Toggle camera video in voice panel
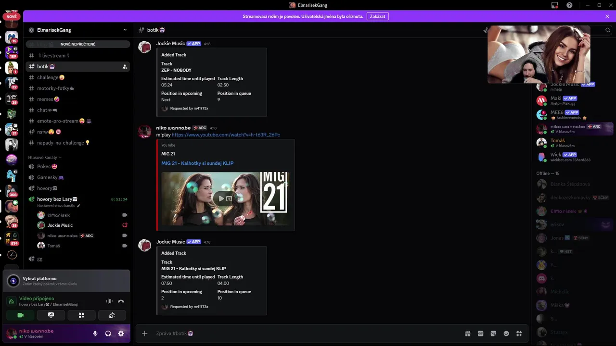616x346 pixels. tap(20, 315)
